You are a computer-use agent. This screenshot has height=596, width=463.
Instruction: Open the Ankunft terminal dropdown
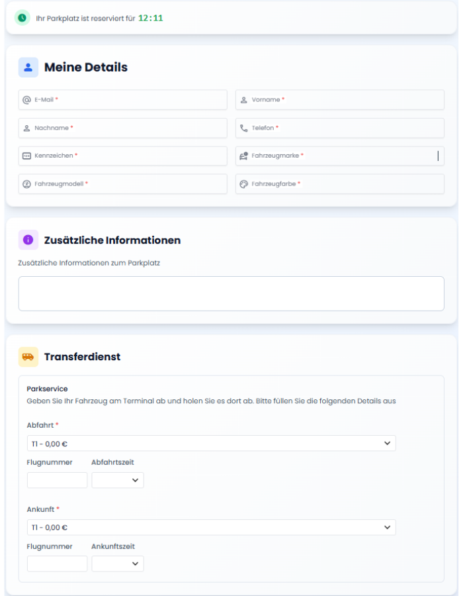coord(211,527)
